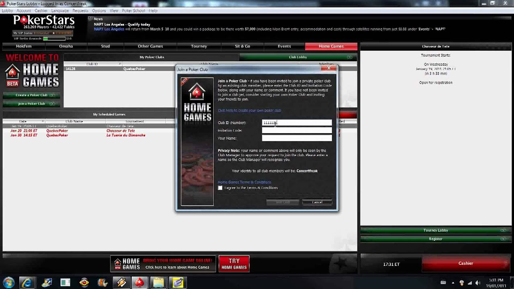Image resolution: width=514 pixels, height=289 pixels.
Task: Click the arrow on the Create a Poker Club button
Action: point(53,95)
